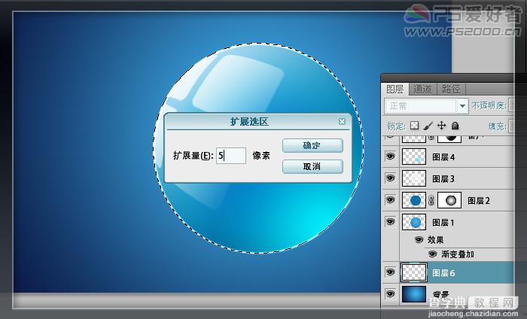Hide the 效果 effects eye
The height and width of the screenshot is (319, 527).
pos(419,239)
